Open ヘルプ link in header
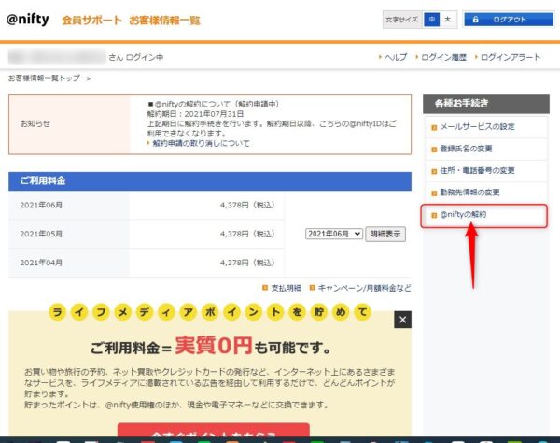The image size is (560, 443). [x=396, y=57]
